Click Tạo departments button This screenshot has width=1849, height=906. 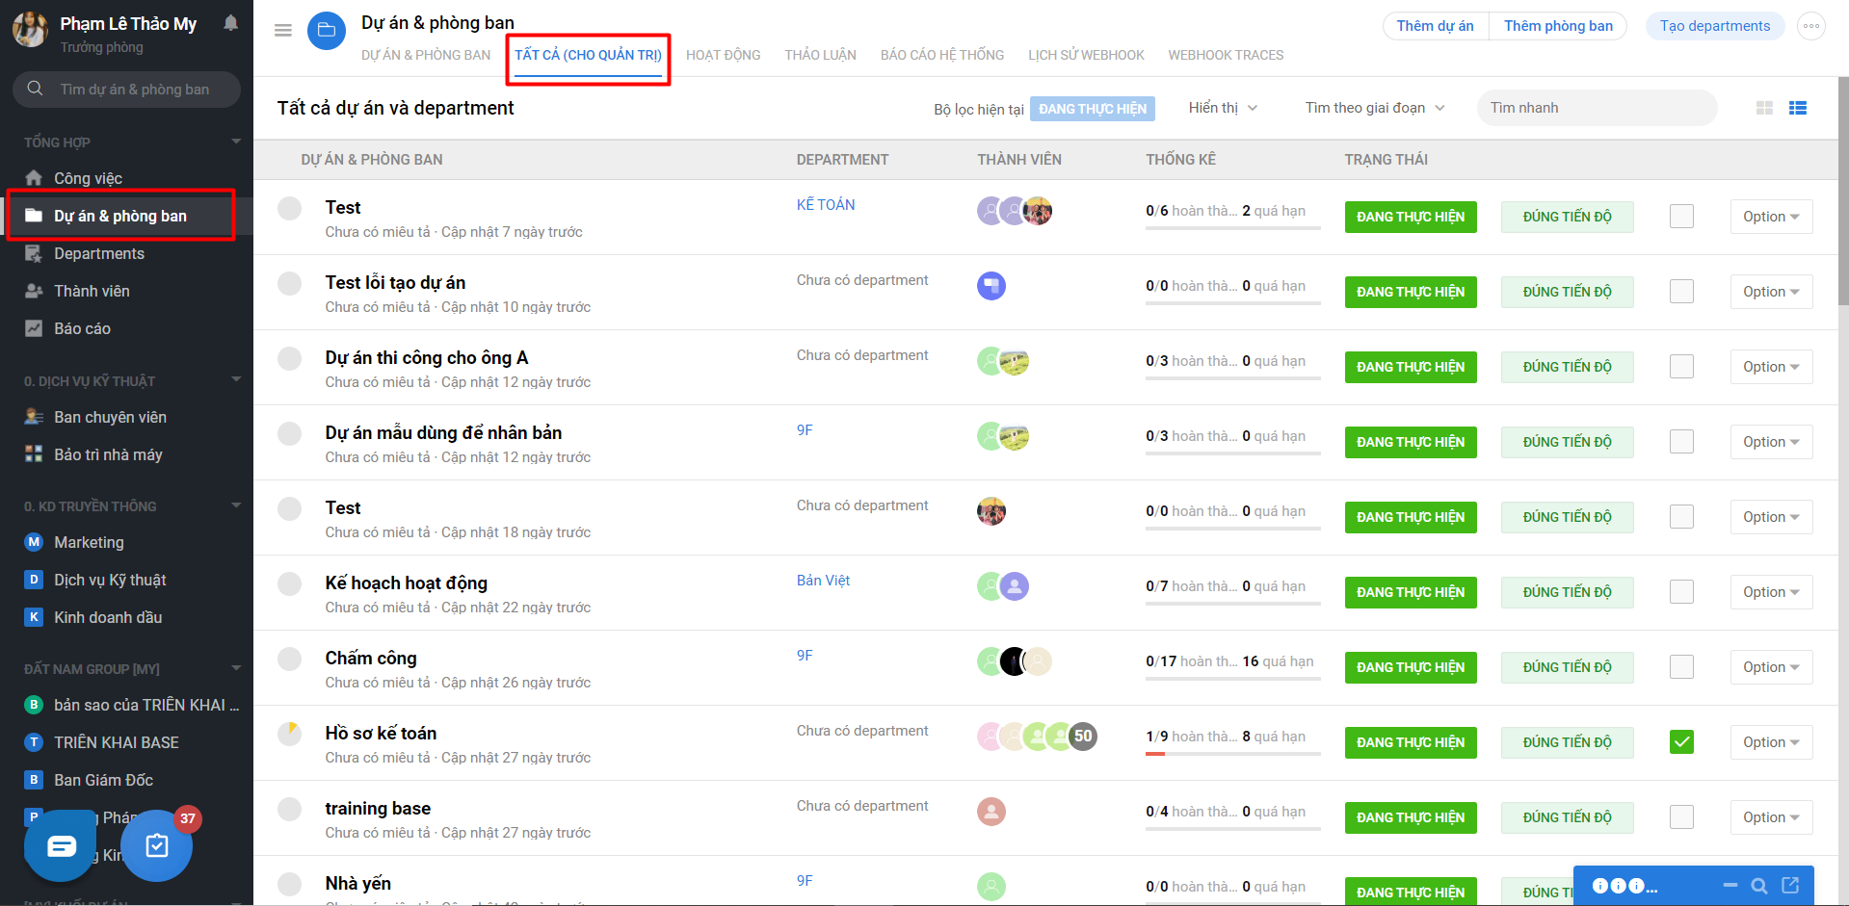pos(1715,26)
